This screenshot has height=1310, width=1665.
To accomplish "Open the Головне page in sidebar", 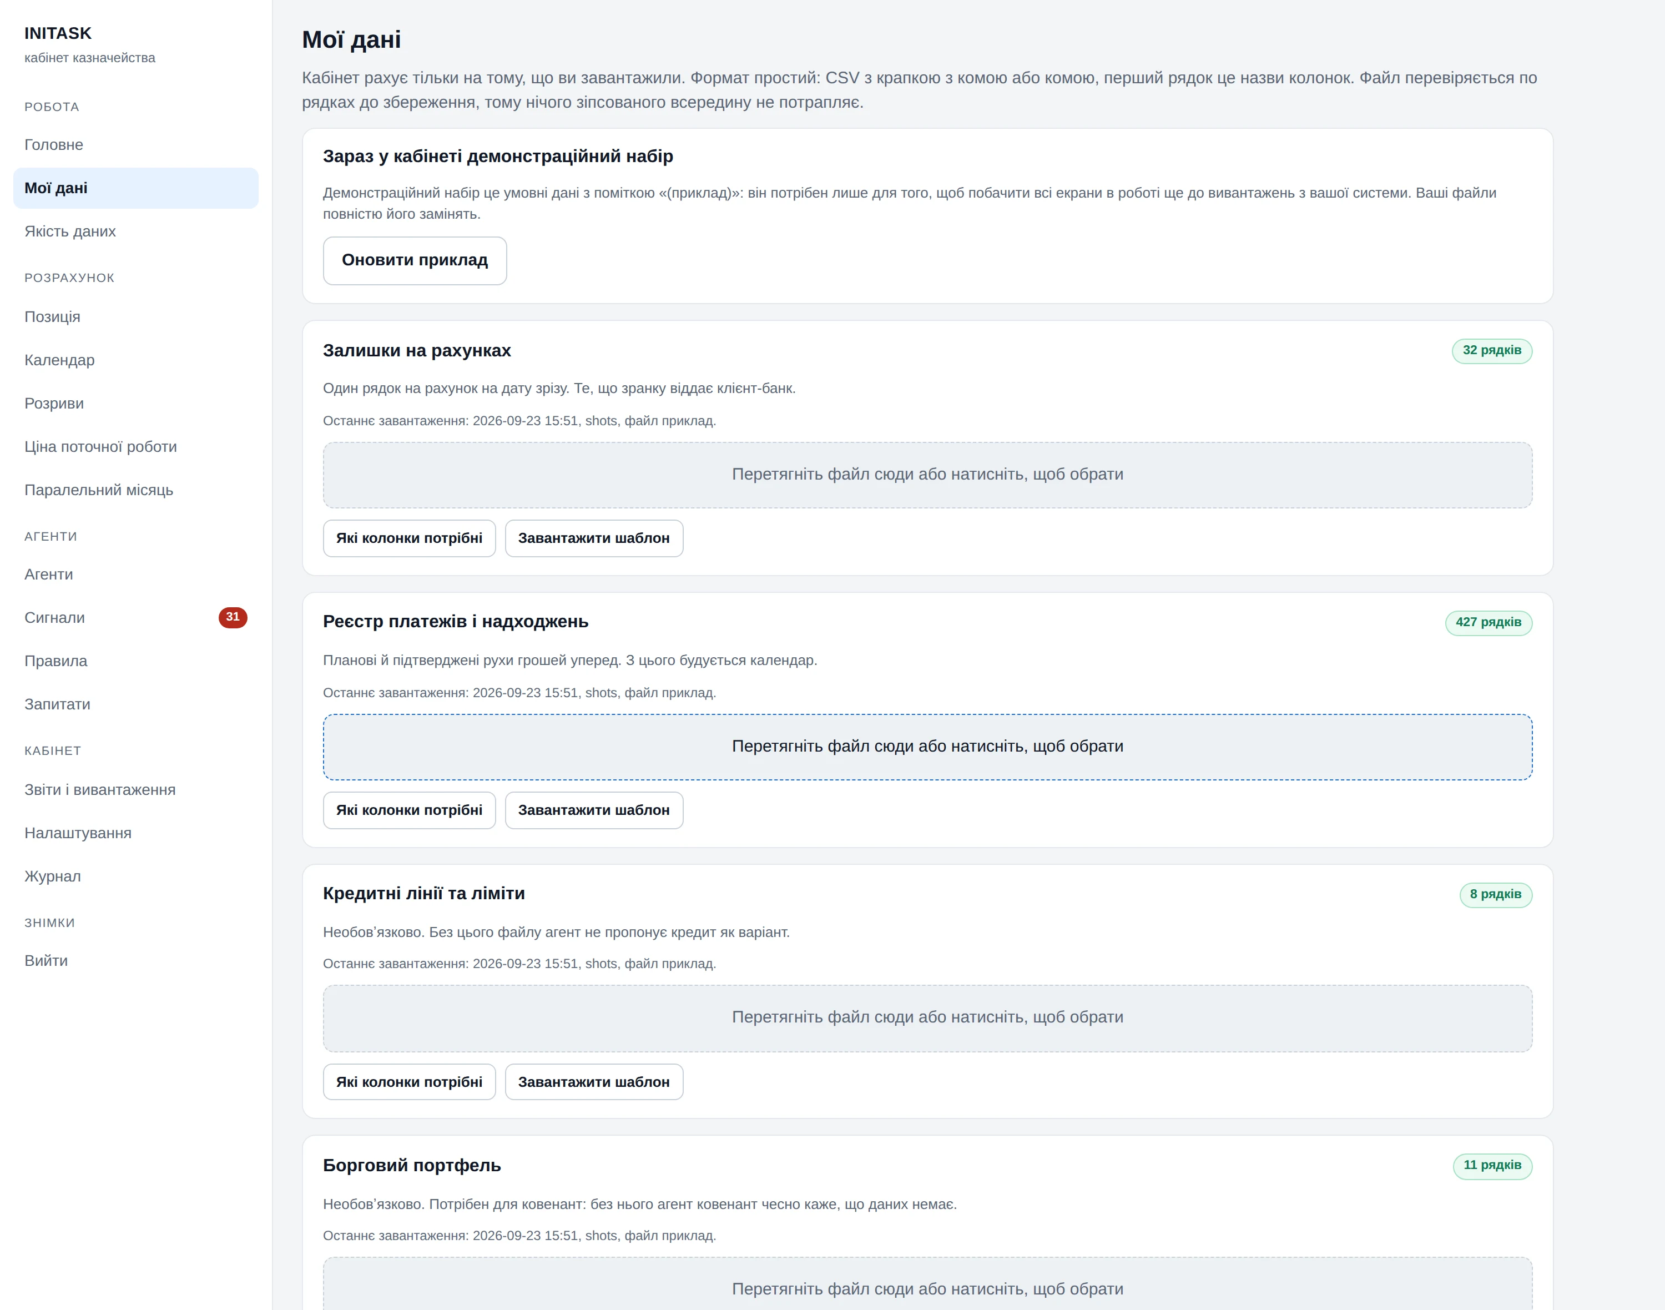I will click(136, 145).
